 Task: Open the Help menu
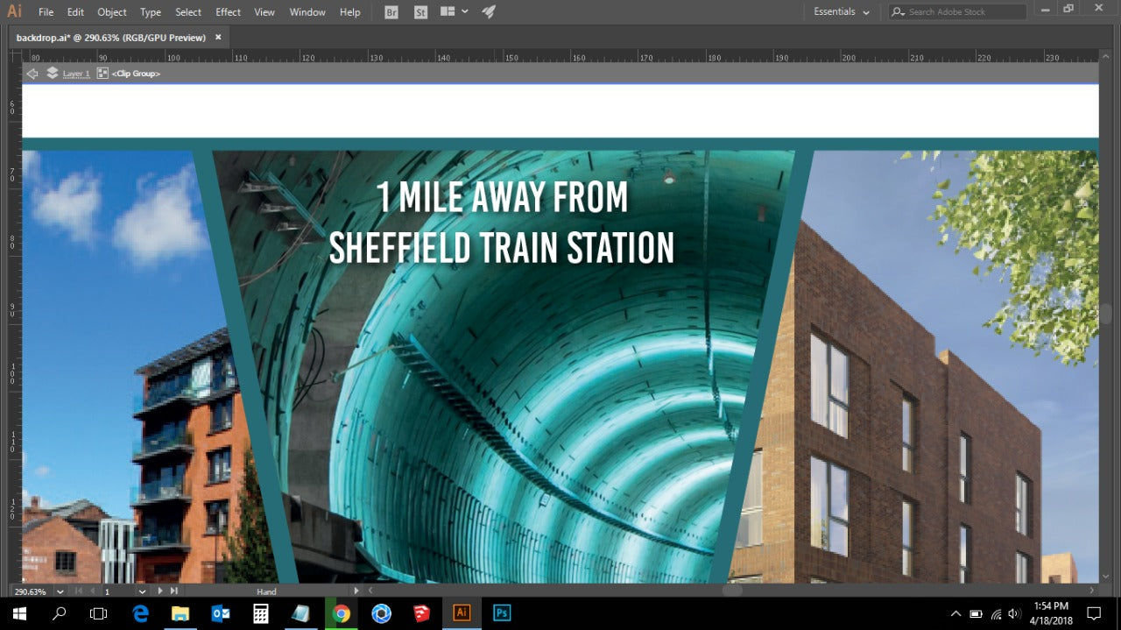tap(349, 12)
